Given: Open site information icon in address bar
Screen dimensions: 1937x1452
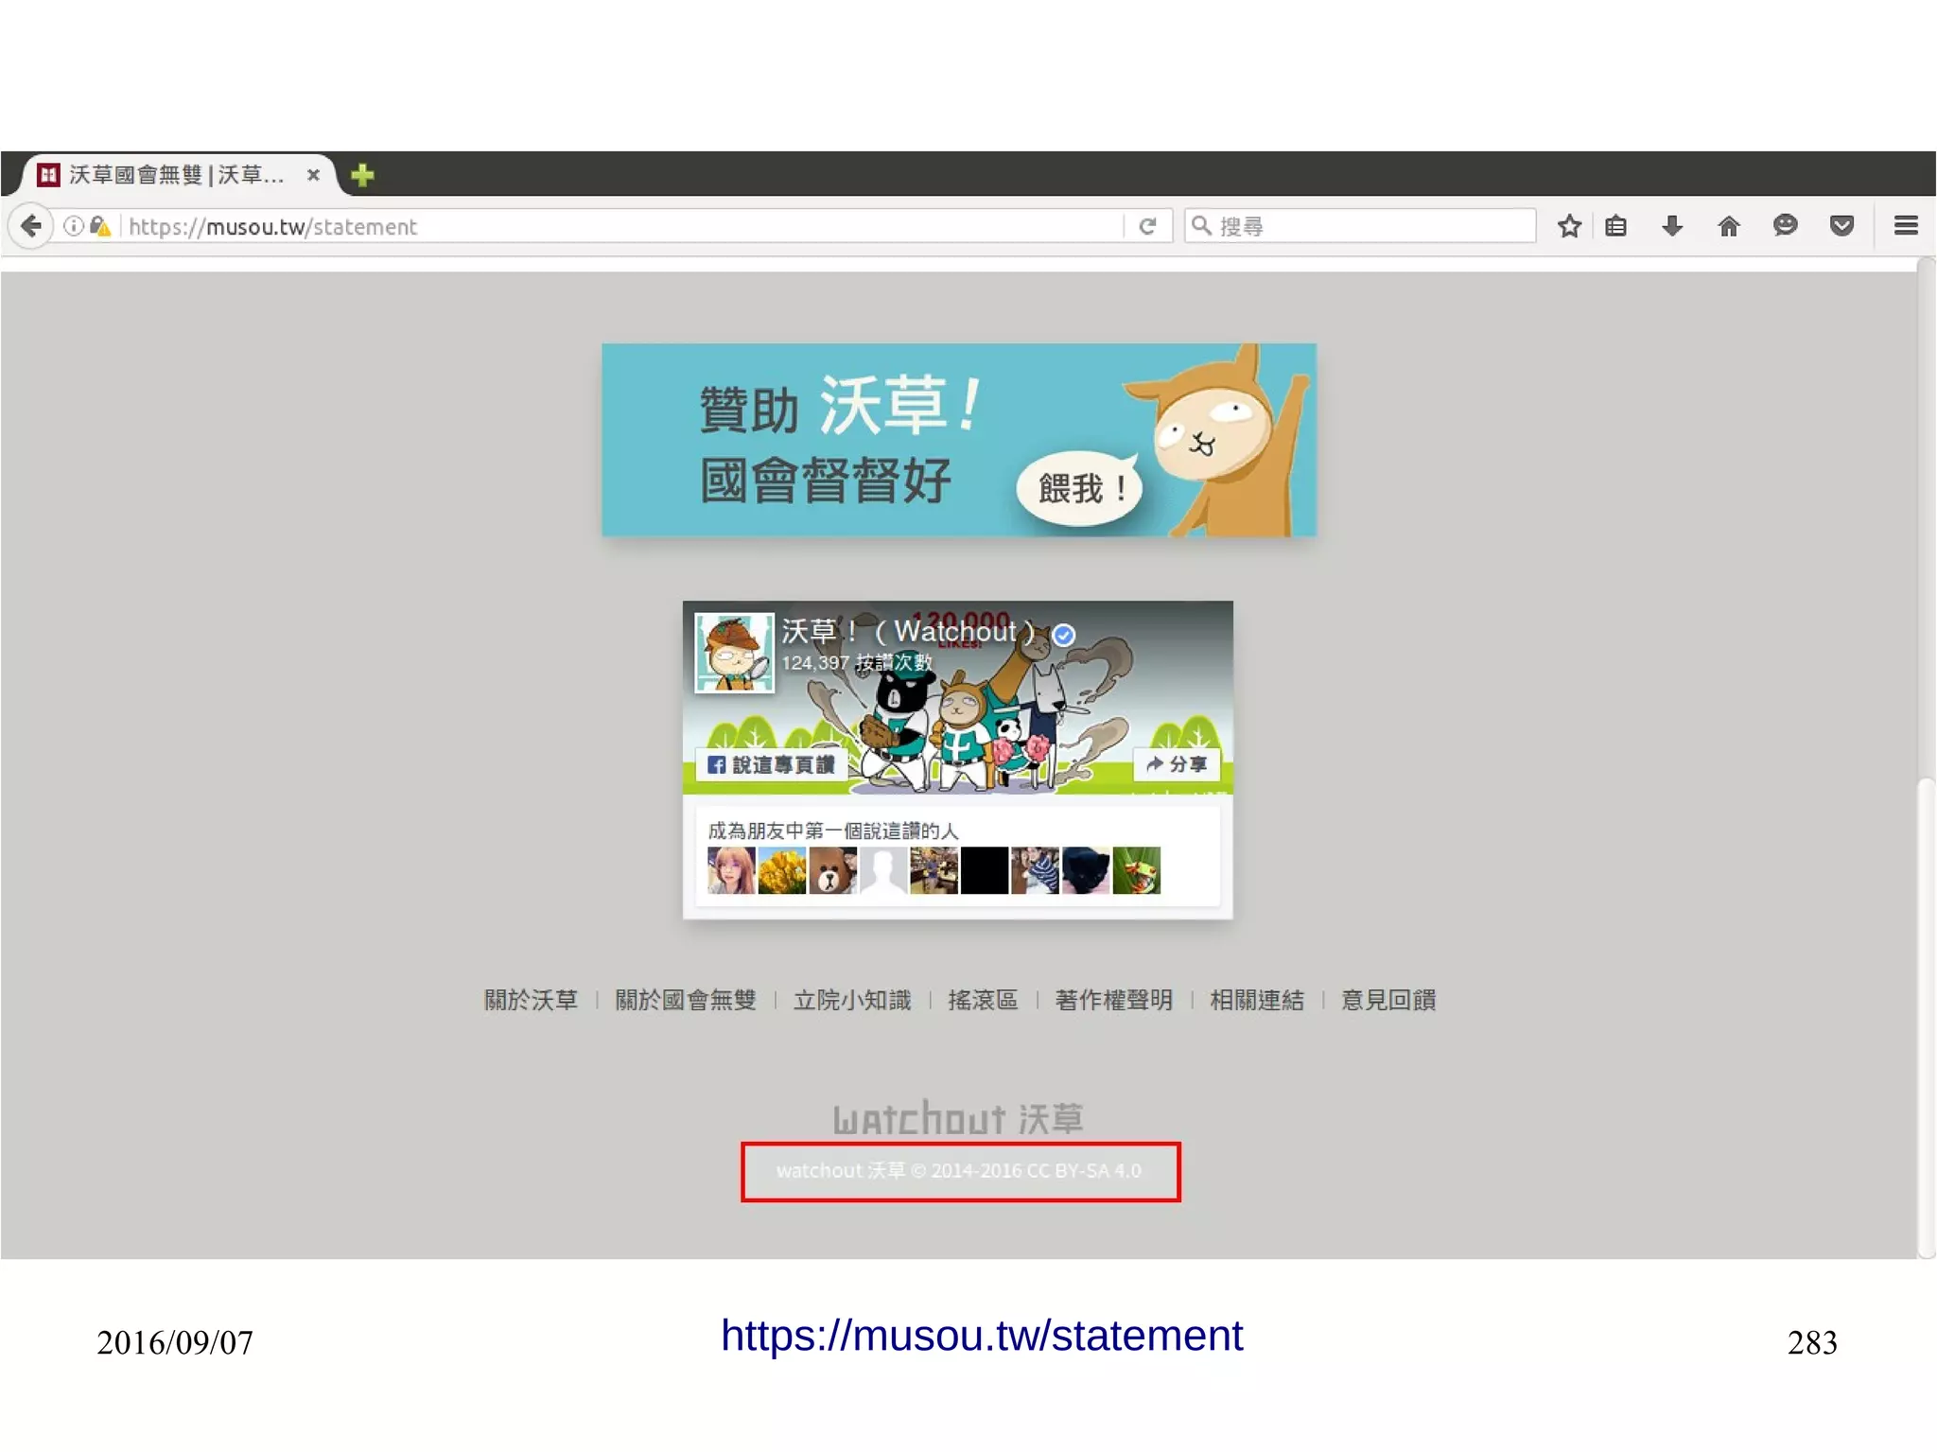Looking at the screenshot, I should [74, 226].
